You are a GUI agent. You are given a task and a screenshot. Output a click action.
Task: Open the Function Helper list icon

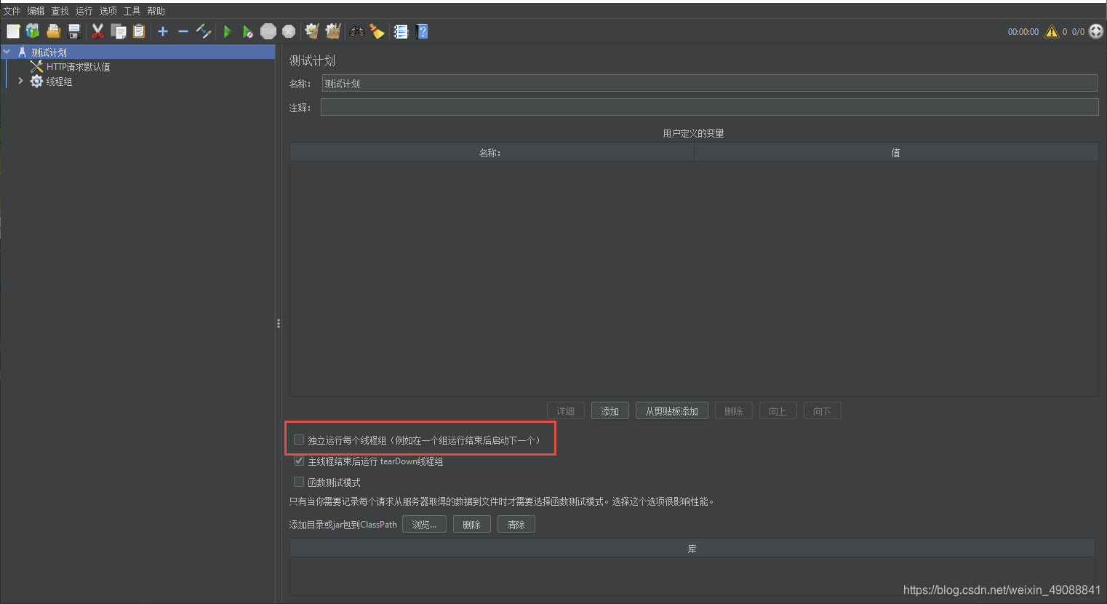click(x=401, y=31)
